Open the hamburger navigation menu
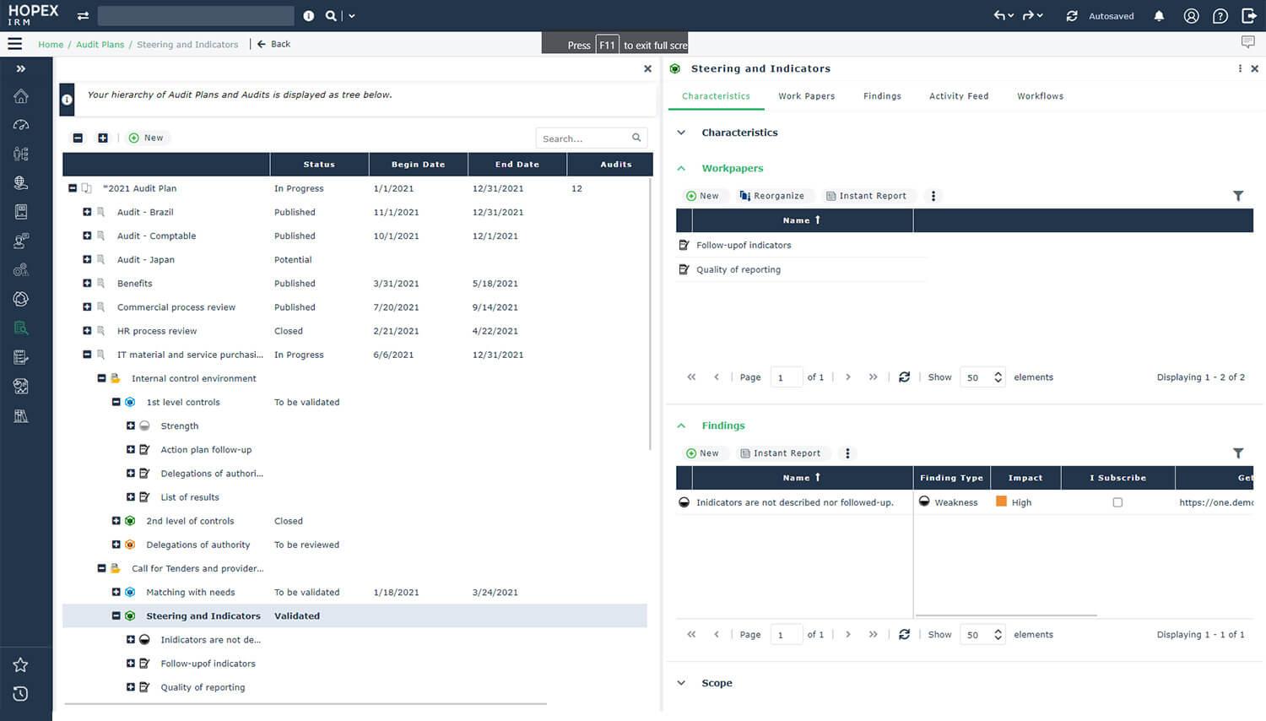This screenshot has width=1266, height=721. tap(15, 44)
